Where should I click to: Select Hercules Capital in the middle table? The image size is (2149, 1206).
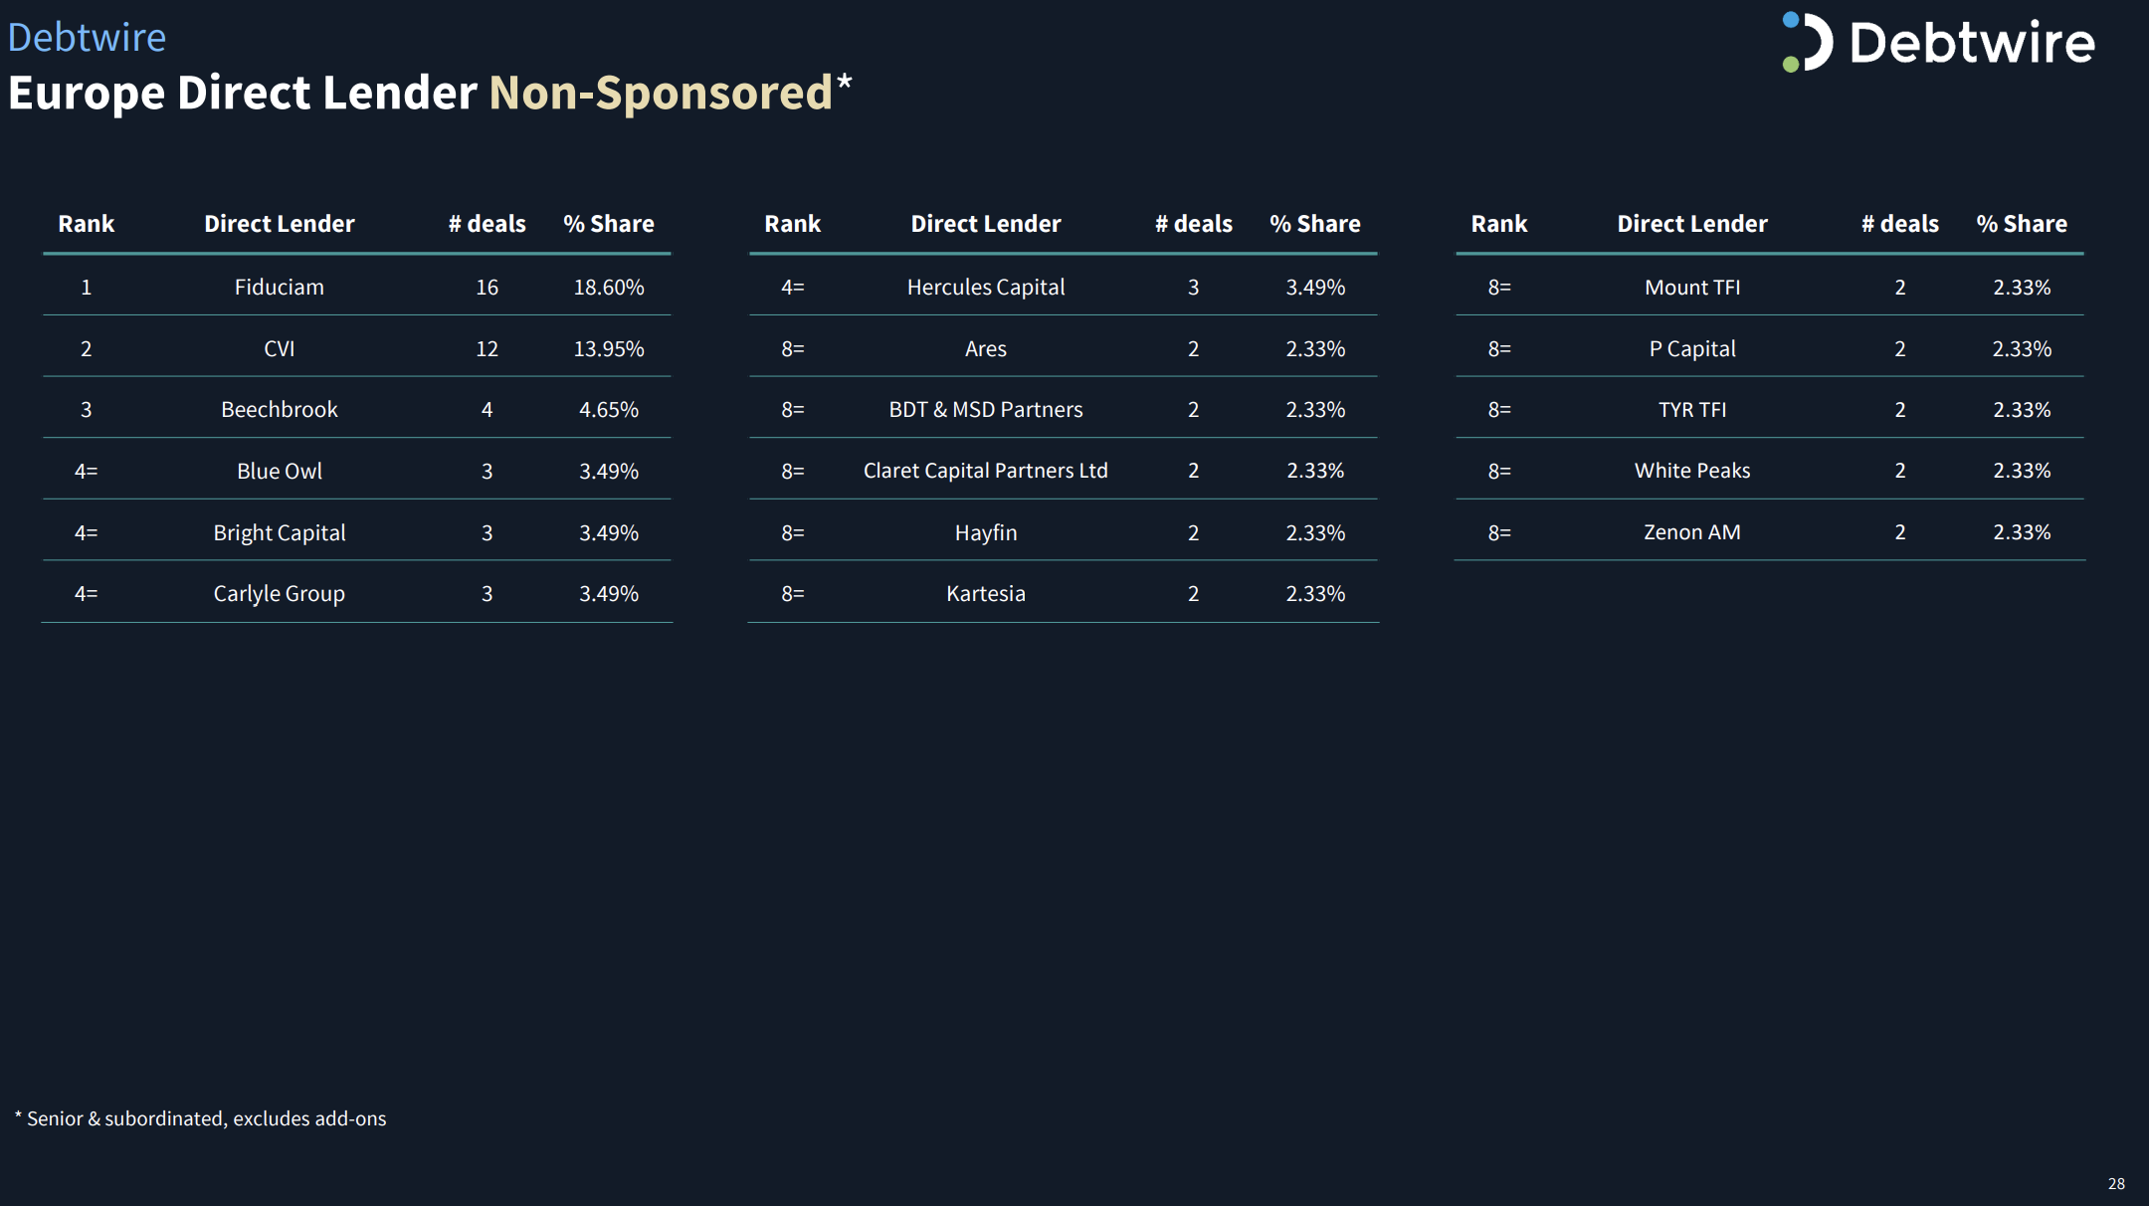[986, 287]
